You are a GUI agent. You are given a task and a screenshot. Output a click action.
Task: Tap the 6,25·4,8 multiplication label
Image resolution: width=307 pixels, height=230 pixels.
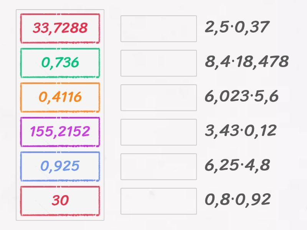[237, 165]
